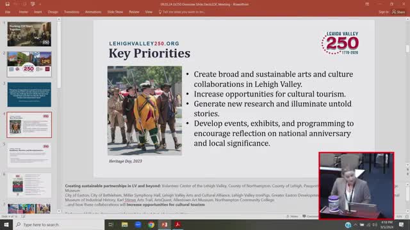Click the LEHIGHVALLEY250.ORG heading text
Viewport: 410px width, 230px height.
(144, 43)
